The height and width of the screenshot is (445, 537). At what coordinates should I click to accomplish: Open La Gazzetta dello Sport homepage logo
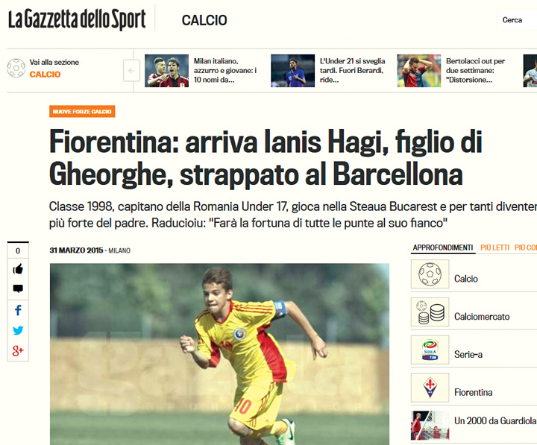(x=77, y=19)
